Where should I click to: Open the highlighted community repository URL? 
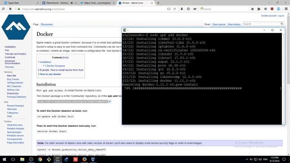coord(72,101)
